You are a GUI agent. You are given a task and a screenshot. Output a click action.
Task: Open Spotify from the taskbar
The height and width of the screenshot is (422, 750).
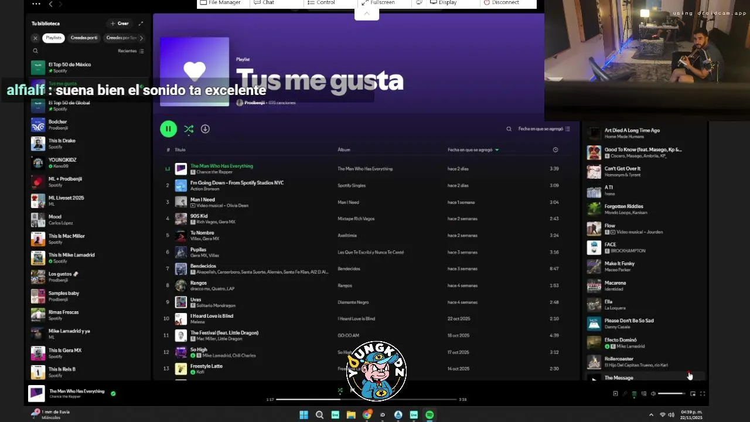429,415
